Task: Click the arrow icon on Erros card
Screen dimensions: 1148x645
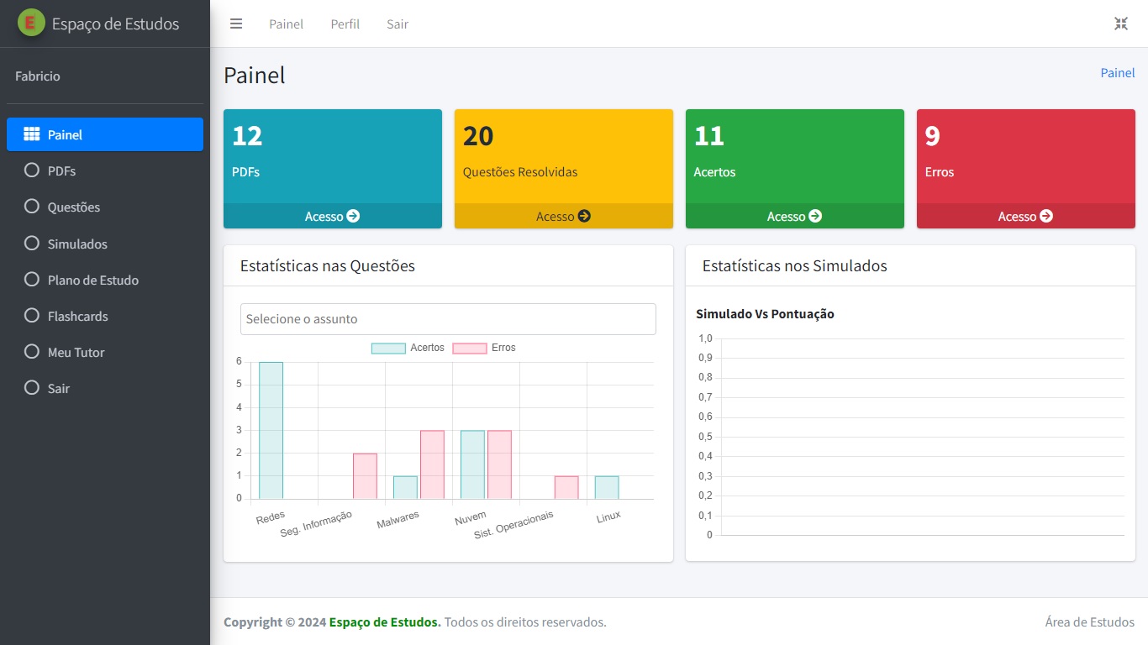Action: click(x=1046, y=216)
